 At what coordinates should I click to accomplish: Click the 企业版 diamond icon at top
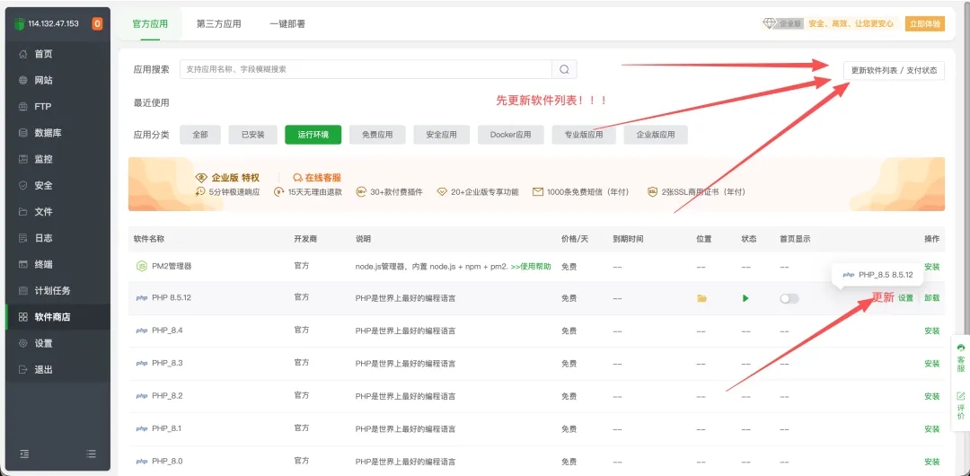point(769,23)
